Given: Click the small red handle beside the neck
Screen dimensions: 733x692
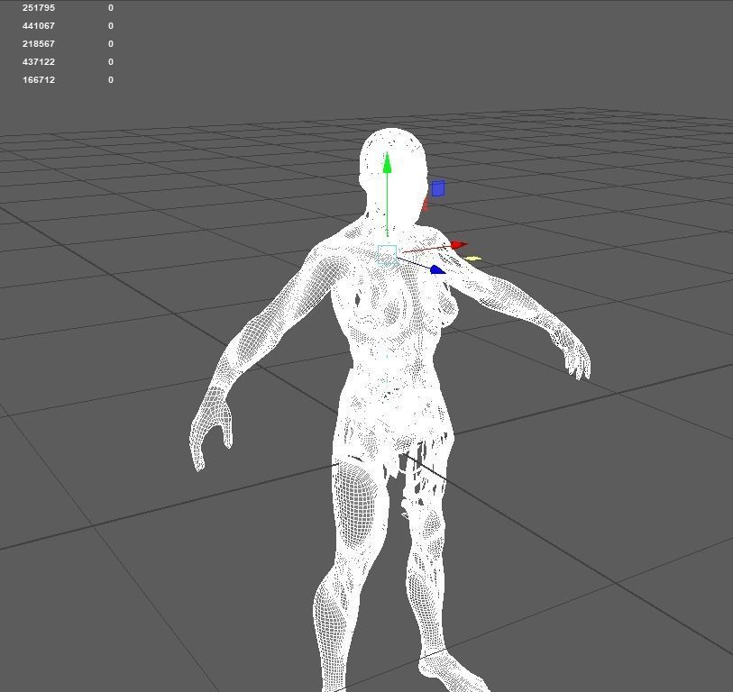Looking at the screenshot, I should (425, 205).
